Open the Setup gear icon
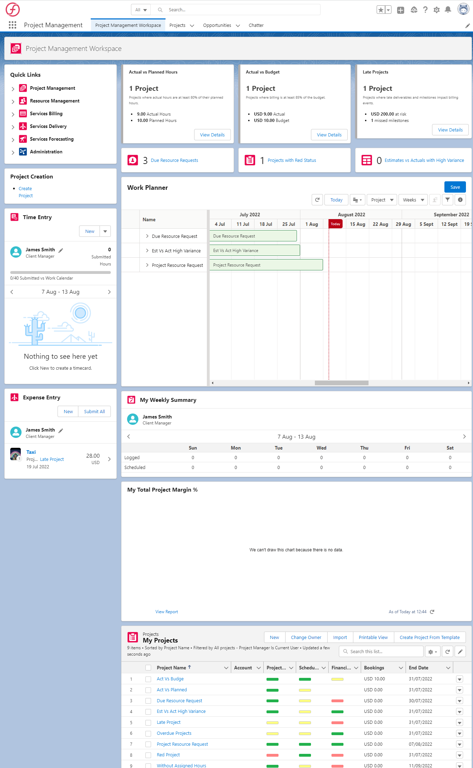This screenshot has width=473, height=768. 437,10
